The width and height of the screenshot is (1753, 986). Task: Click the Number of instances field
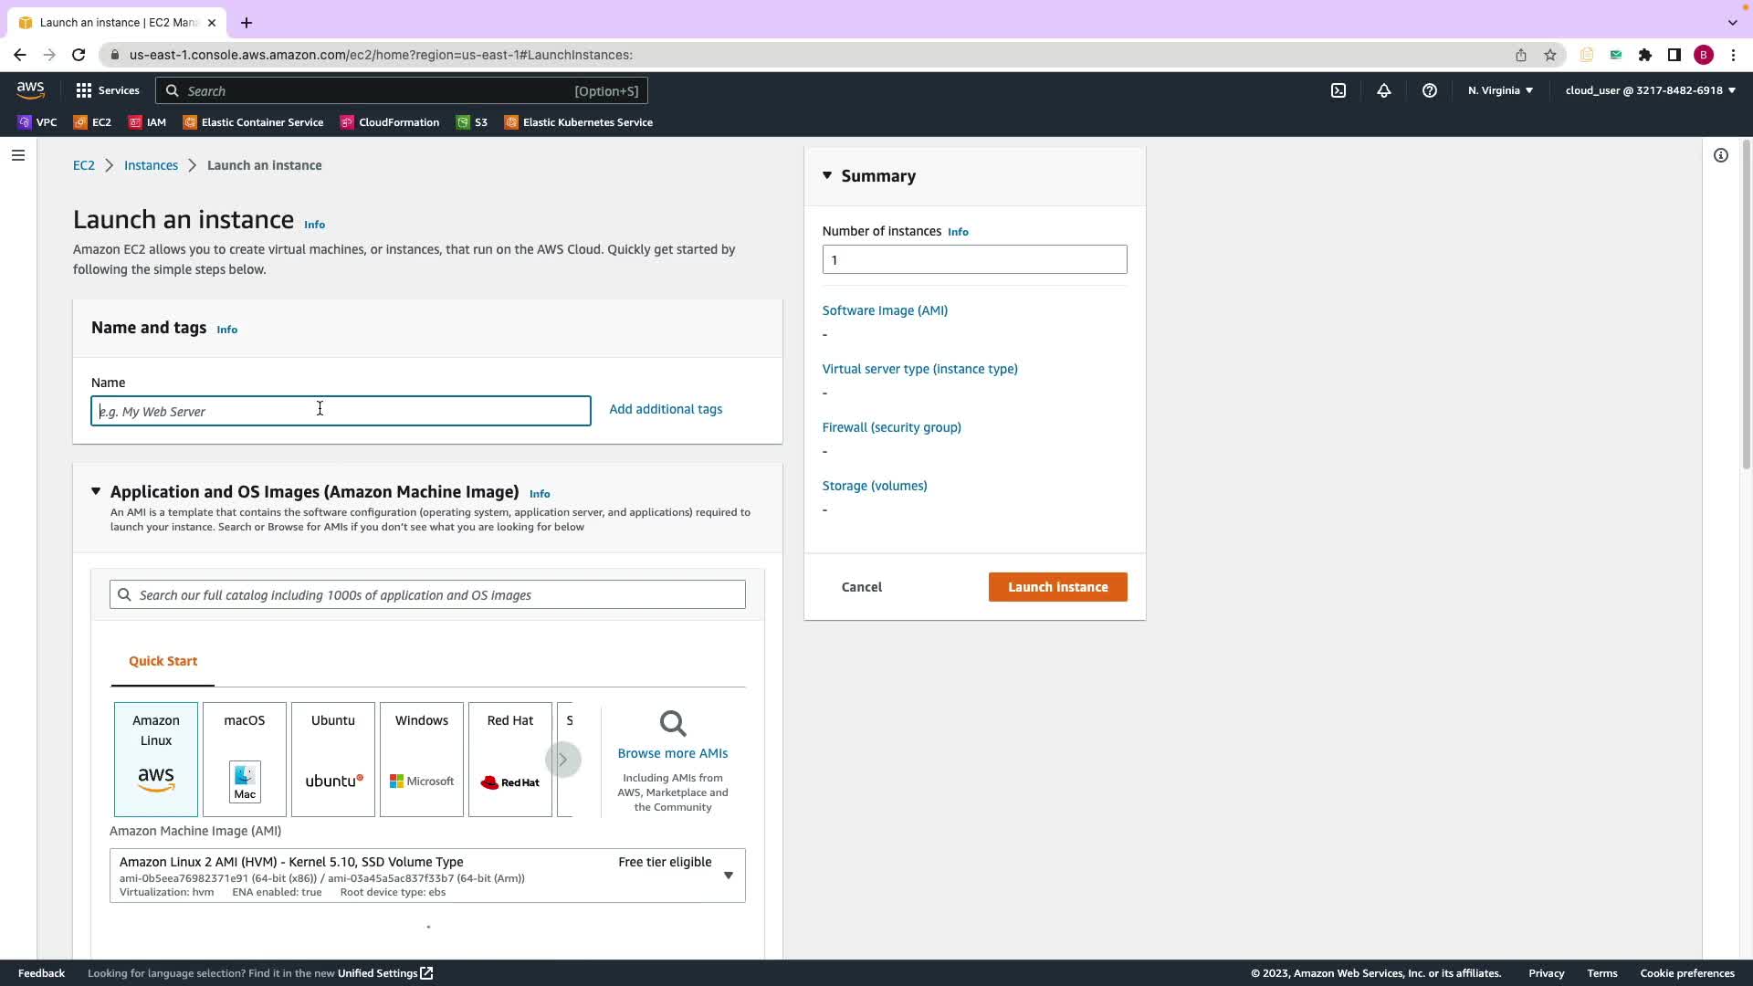tap(974, 259)
